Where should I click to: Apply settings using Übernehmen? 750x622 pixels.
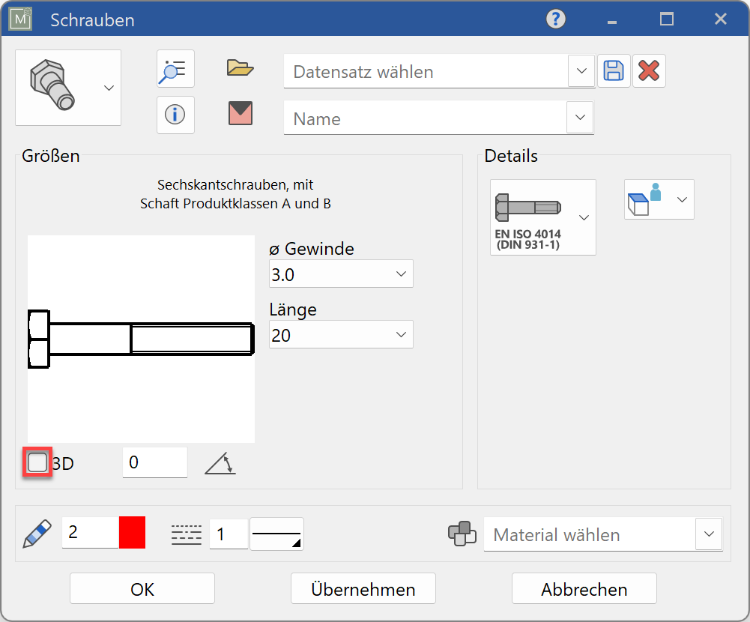(x=363, y=588)
